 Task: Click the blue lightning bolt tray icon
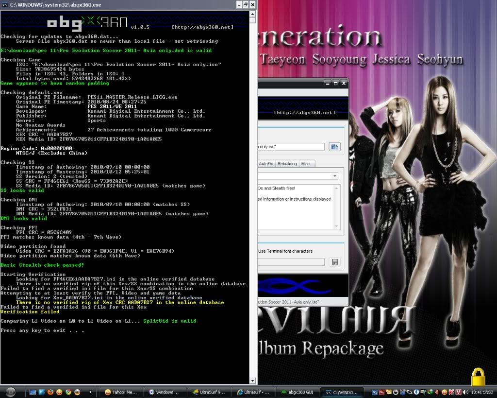(x=416, y=392)
